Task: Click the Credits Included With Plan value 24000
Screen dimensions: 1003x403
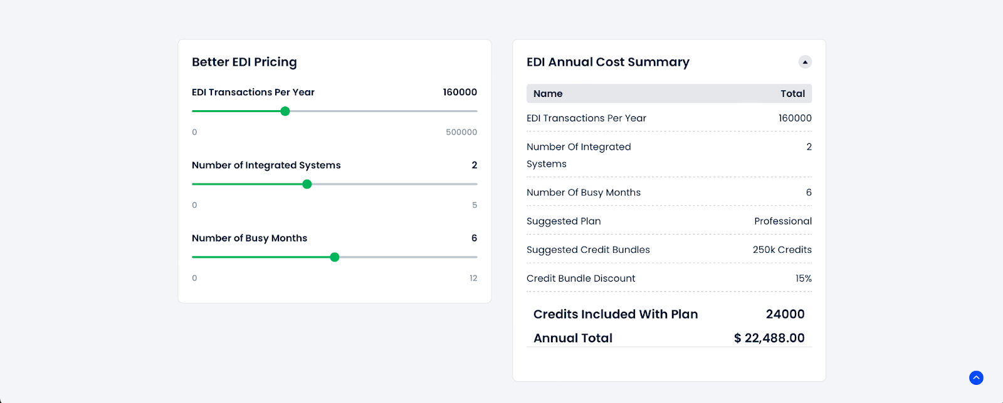Action: pos(785,314)
